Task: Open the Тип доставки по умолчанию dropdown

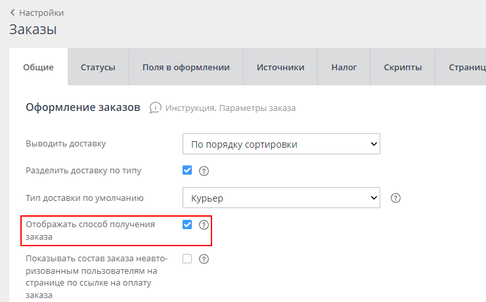Action: coord(281,198)
